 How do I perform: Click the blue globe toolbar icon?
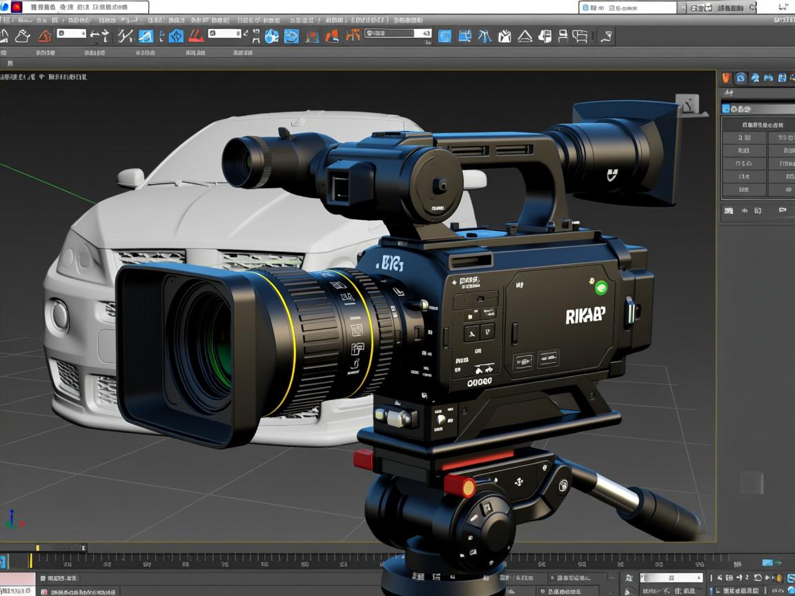[x=271, y=36]
